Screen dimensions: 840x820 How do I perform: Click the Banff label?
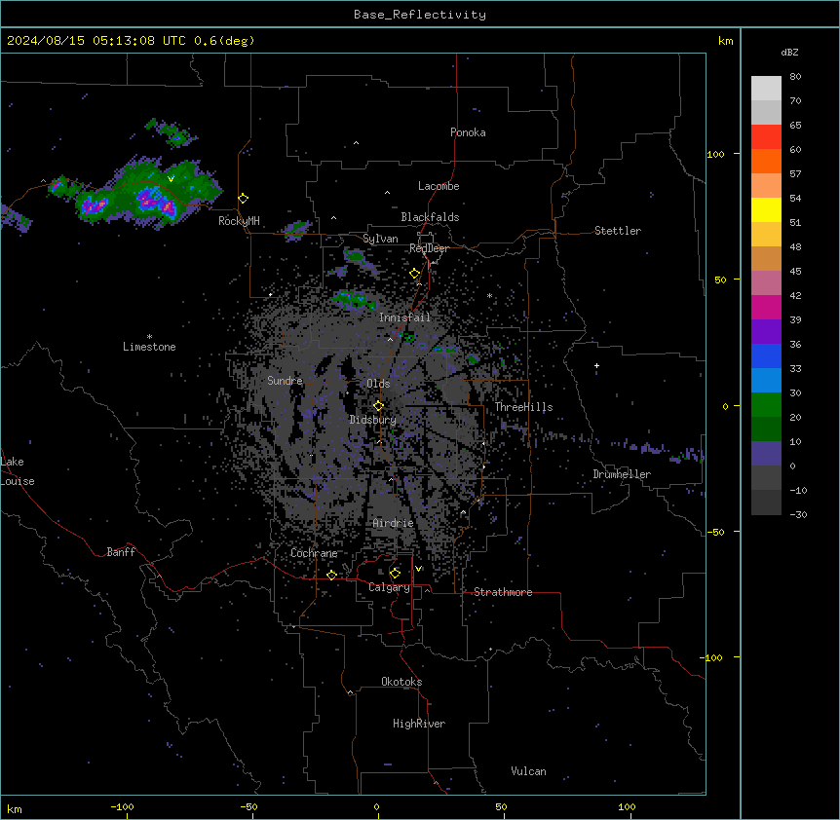coord(121,552)
